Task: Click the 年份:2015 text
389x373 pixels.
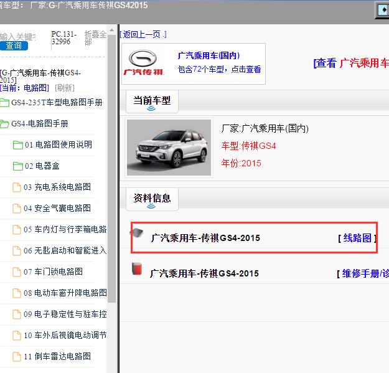Action: click(241, 163)
